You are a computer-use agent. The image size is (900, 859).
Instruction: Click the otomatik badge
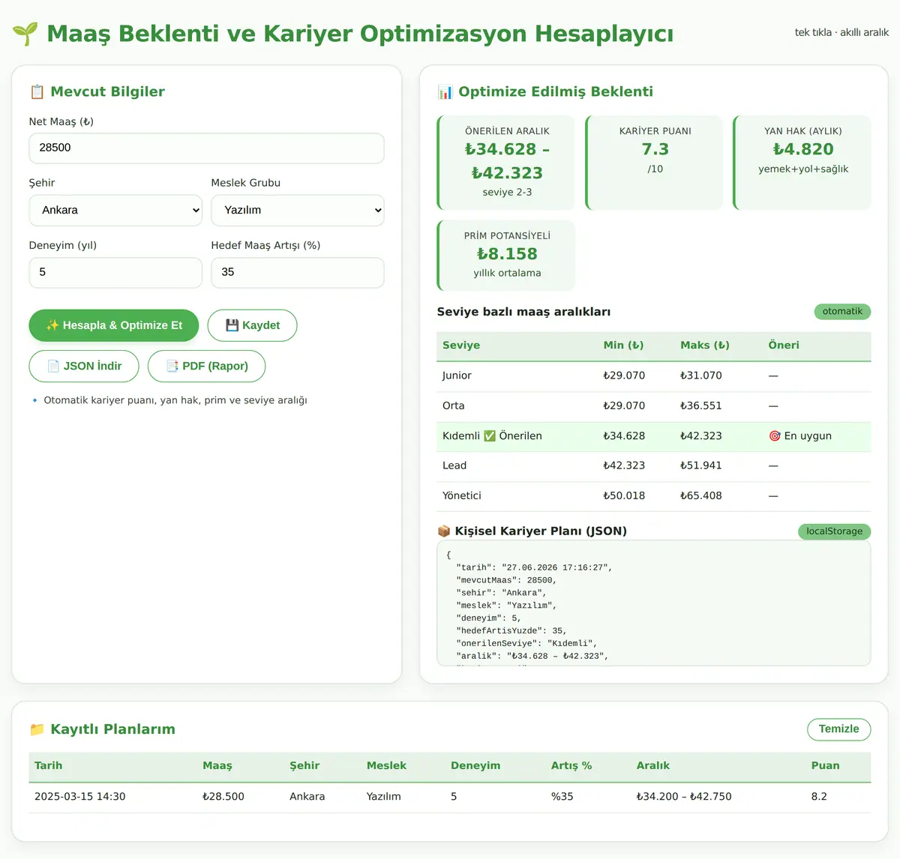pyautogui.click(x=842, y=311)
